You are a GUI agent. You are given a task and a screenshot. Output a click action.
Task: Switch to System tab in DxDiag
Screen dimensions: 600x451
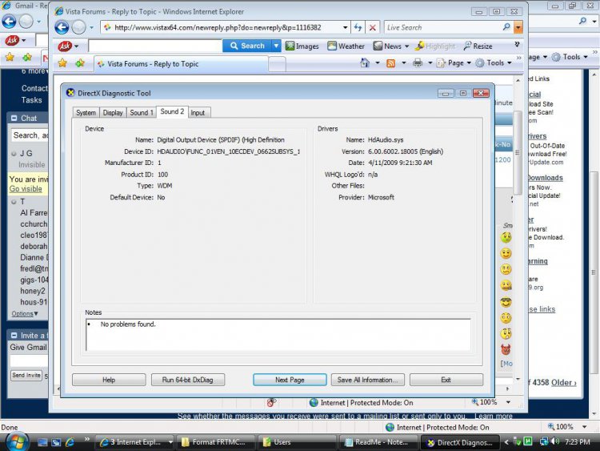[x=86, y=113]
